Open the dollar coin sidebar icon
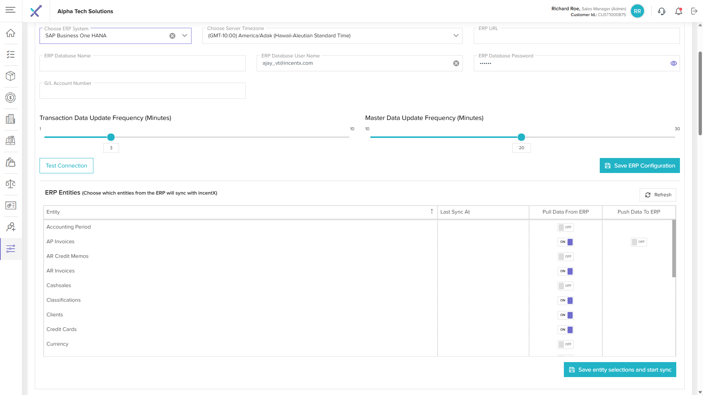703x395 pixels. point(11,98)
